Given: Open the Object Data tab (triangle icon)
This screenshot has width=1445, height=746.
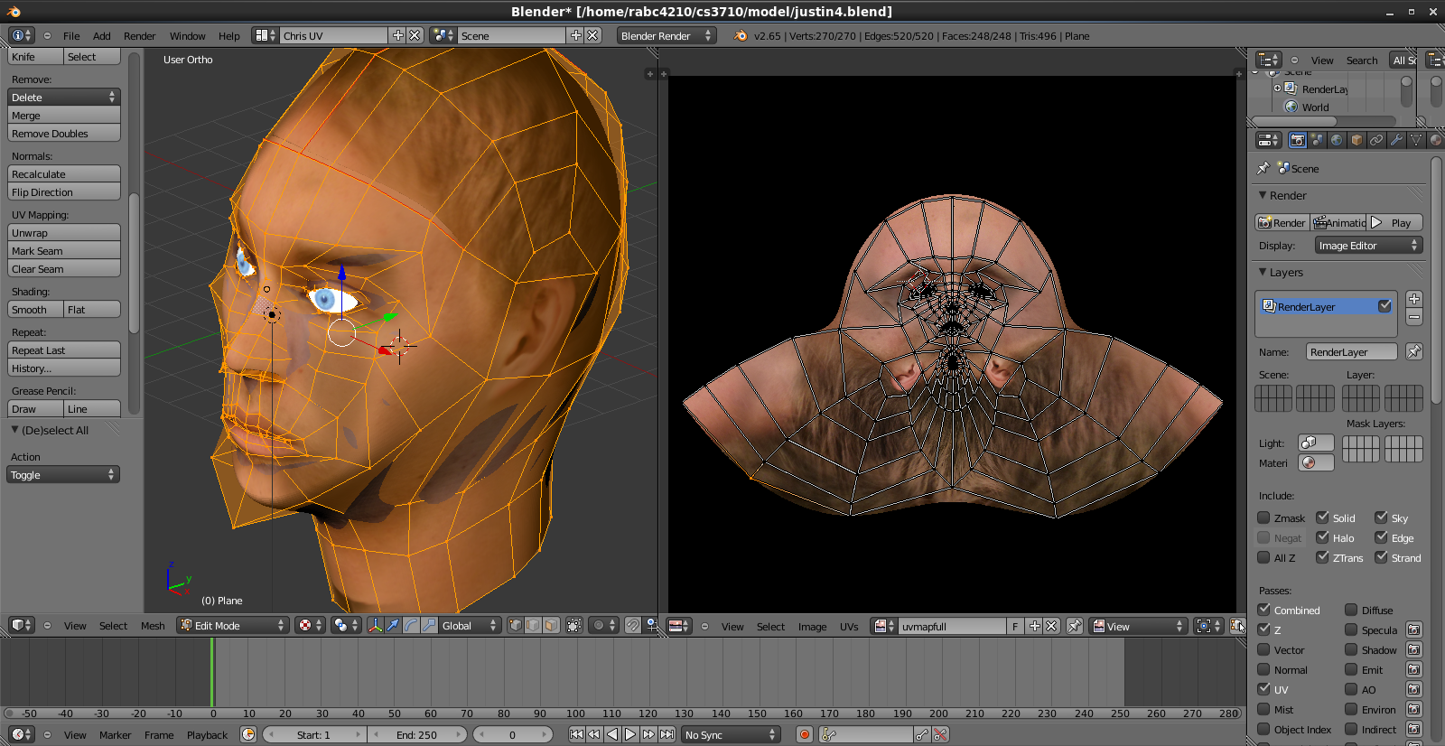Looking at the screenshot, I should click(x=1416, y=140).
